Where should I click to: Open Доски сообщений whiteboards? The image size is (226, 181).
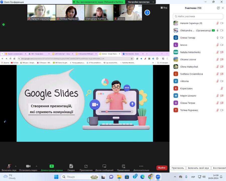coord(104,168)
